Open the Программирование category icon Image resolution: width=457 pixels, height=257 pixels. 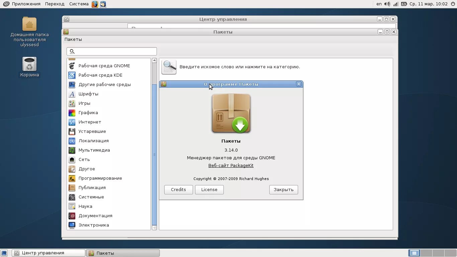(72, 178)
